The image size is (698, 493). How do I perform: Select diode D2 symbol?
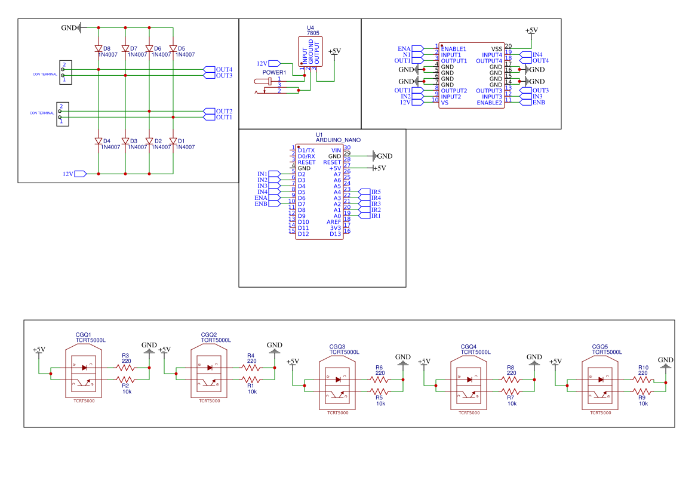(x=149, y=141)
